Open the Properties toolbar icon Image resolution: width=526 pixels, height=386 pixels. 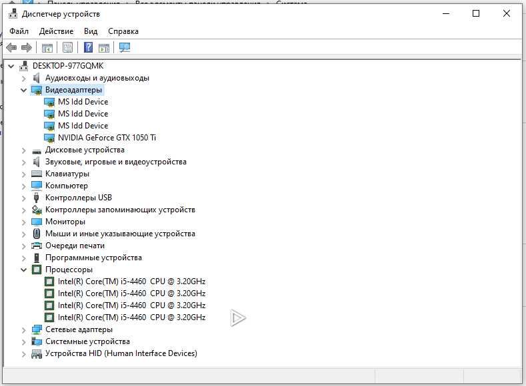tap(67, 47)
